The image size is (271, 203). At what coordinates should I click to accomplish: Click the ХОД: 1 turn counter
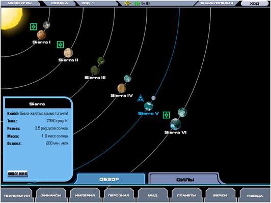88,3
